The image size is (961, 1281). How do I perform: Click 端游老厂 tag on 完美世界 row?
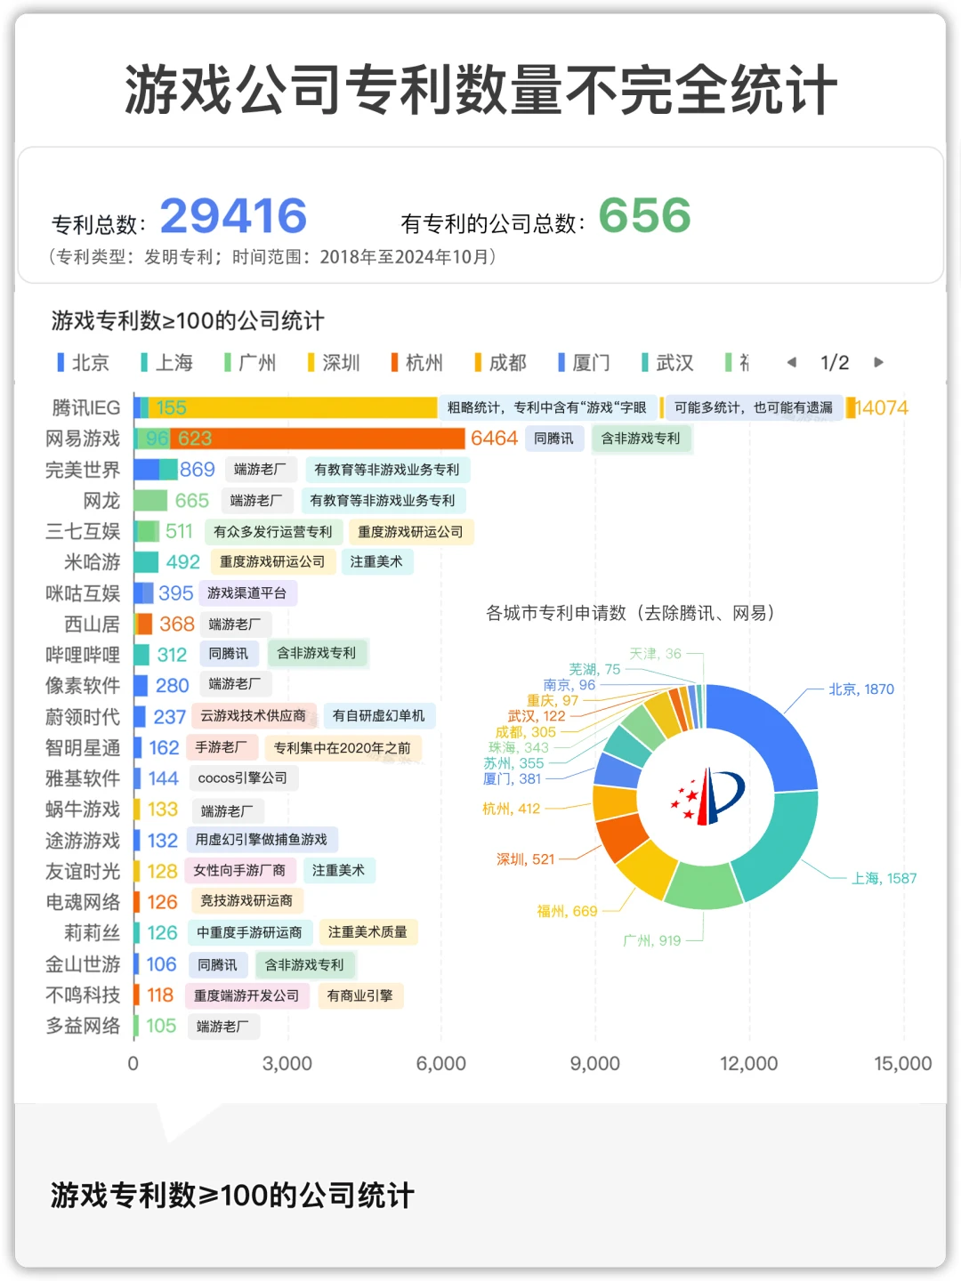pos(260,470)
